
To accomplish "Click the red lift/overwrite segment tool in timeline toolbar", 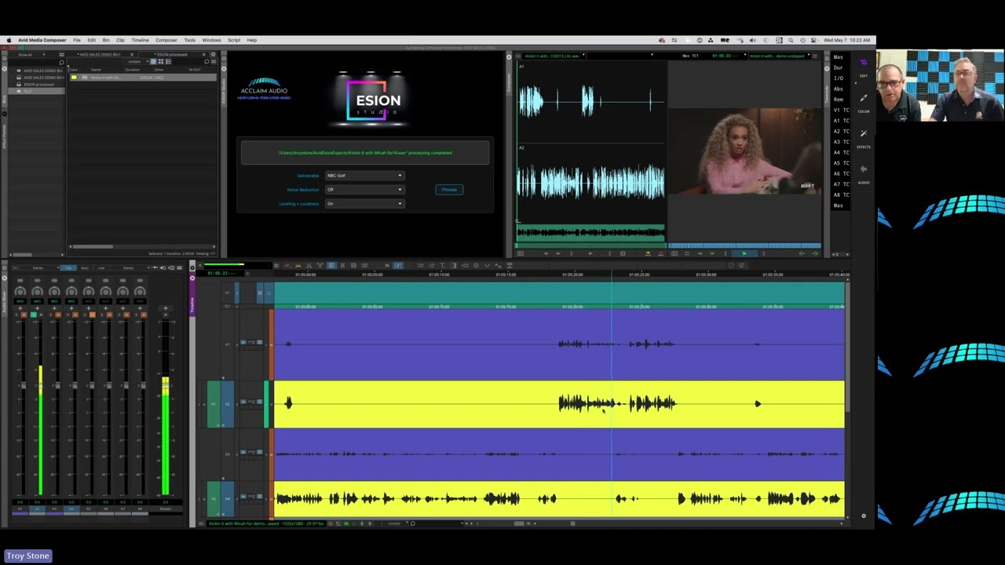I will tap(286, 265).
